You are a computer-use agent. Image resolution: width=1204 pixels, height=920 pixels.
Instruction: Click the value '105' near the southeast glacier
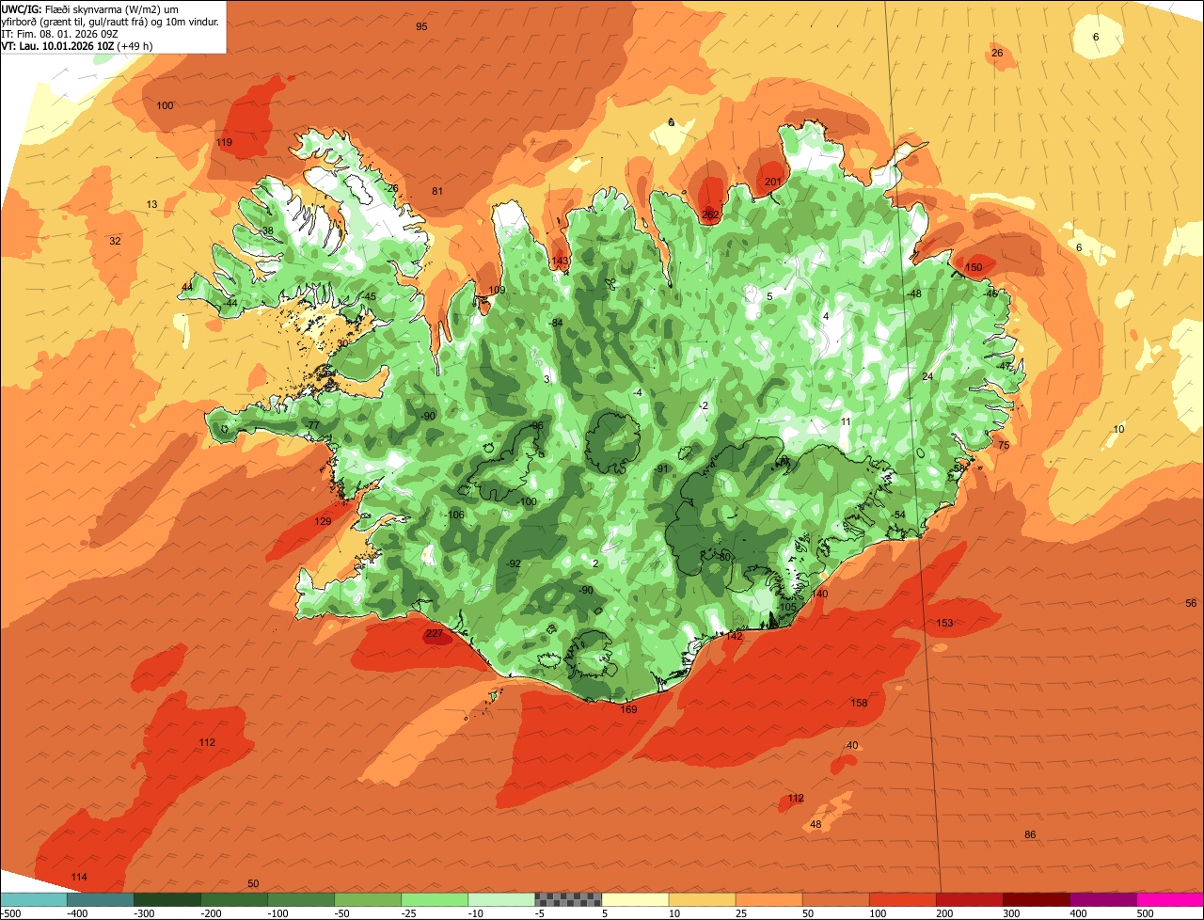coord(788,607)
